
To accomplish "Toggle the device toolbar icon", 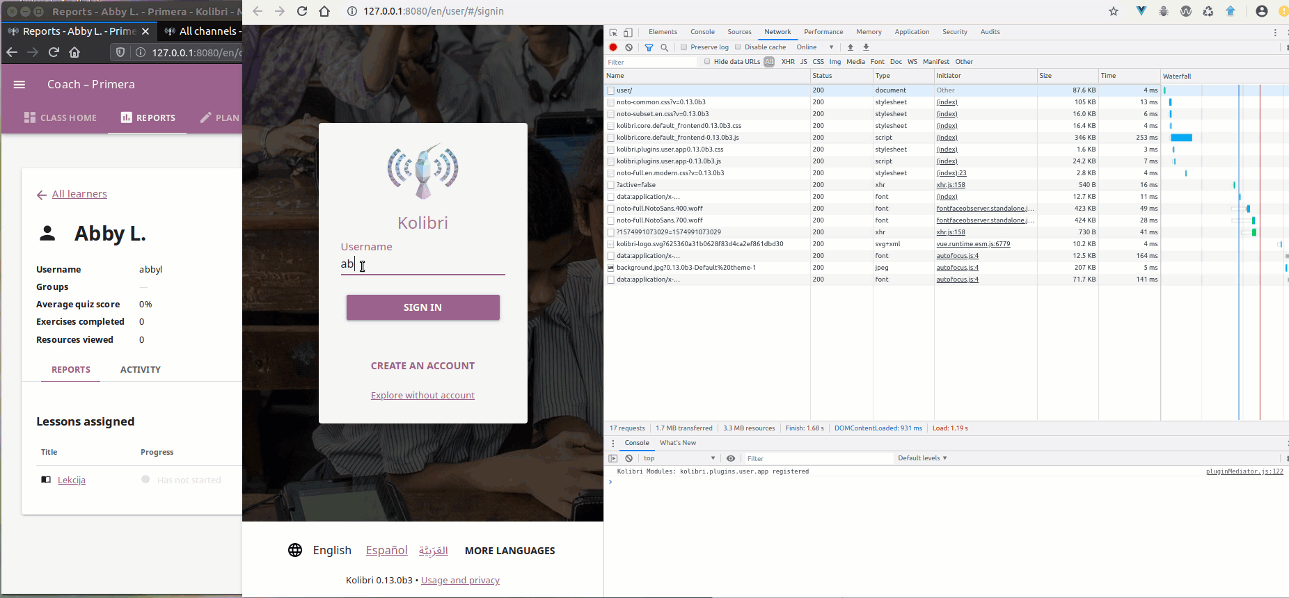I will coord(628,32).
